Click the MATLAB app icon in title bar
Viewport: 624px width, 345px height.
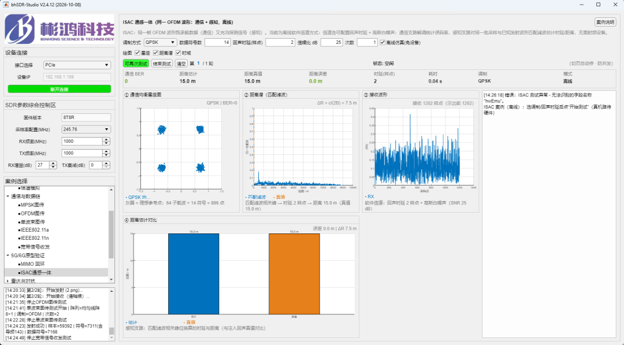[x=6, y=5]
